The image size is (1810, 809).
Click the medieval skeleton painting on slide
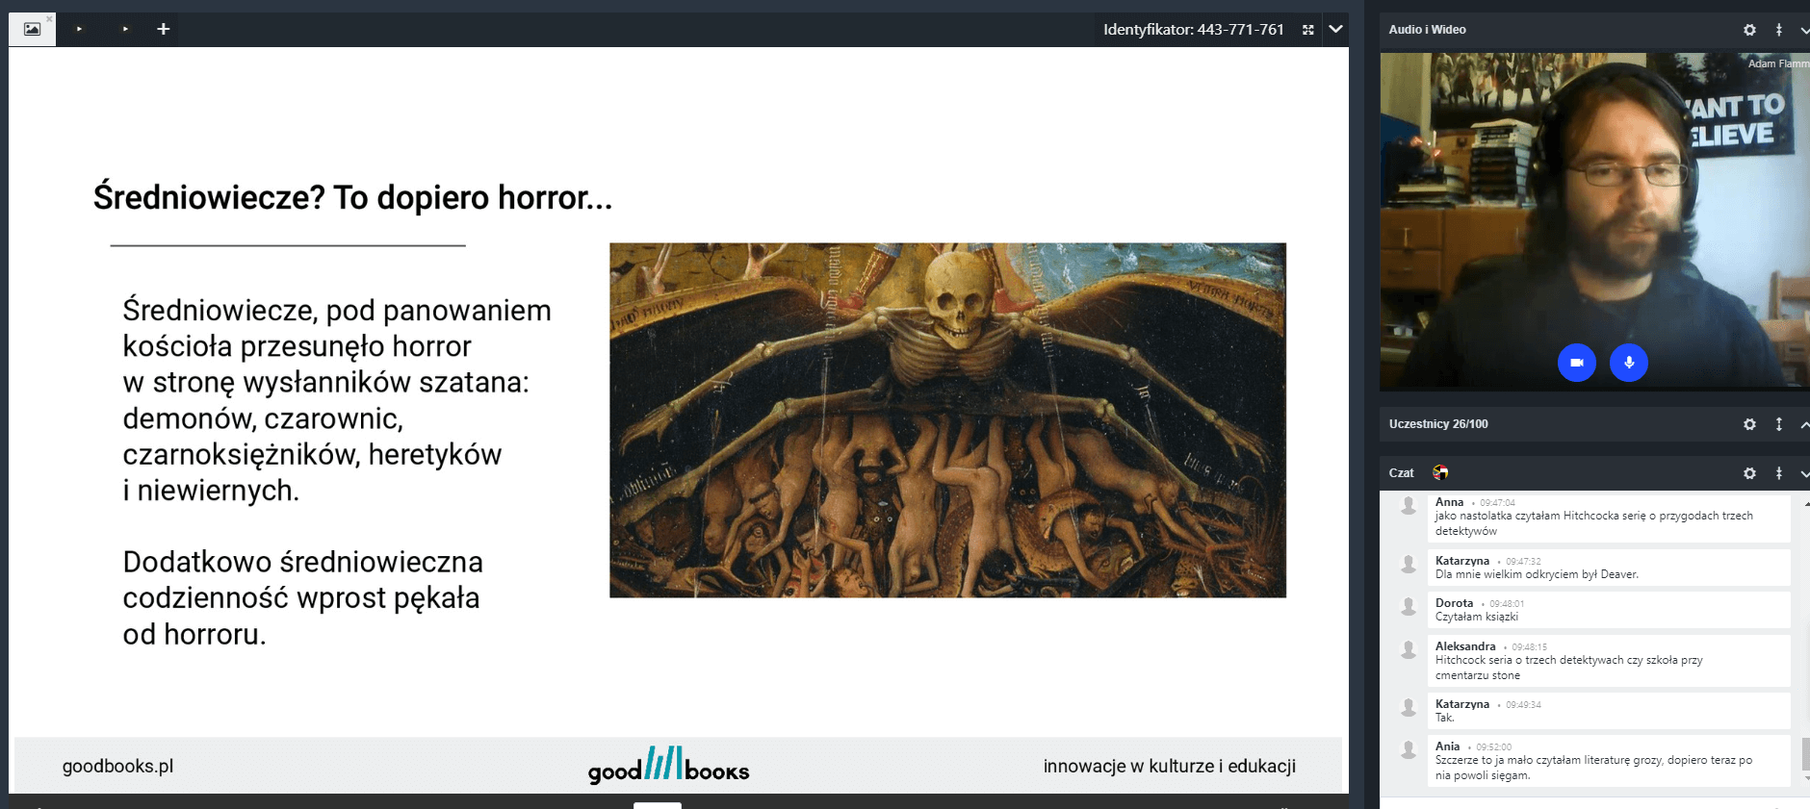(x=947, y=419)
